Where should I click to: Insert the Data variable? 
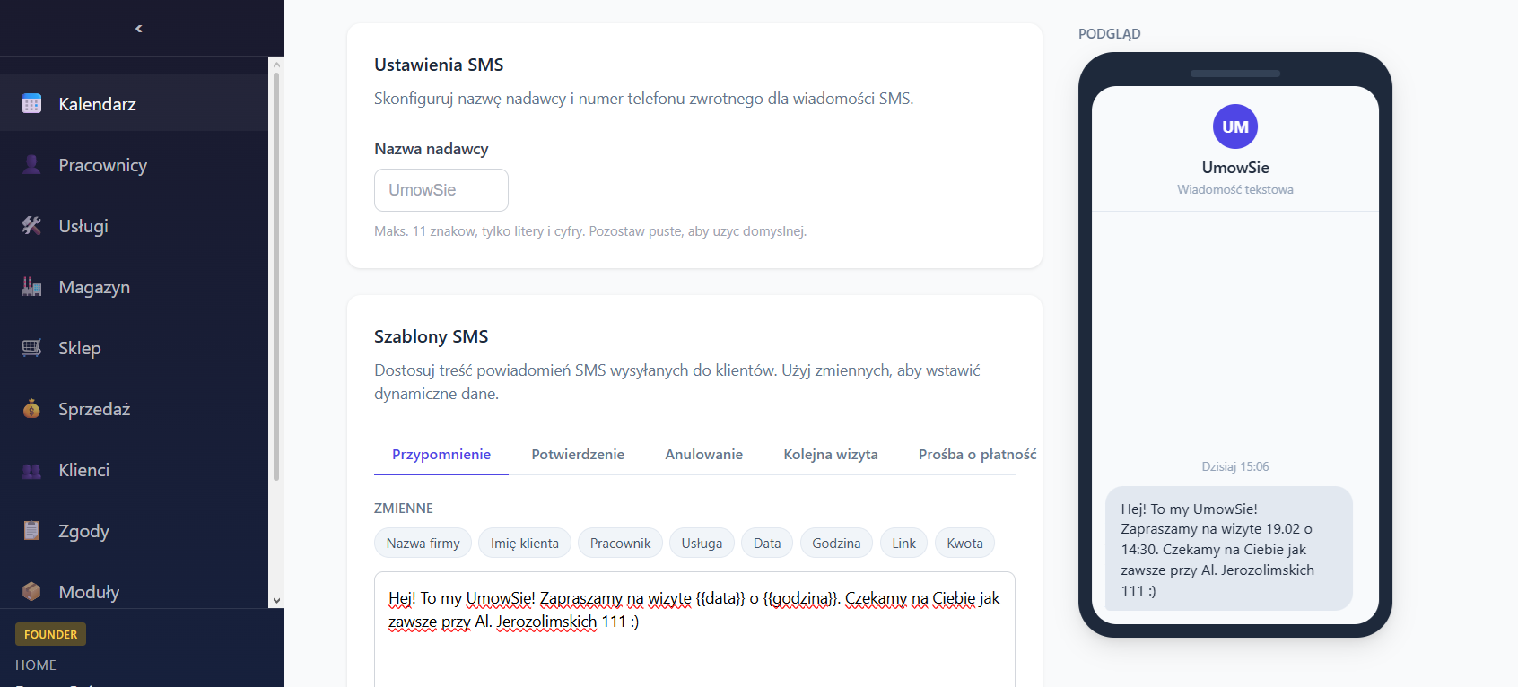[x=767, y=543]
